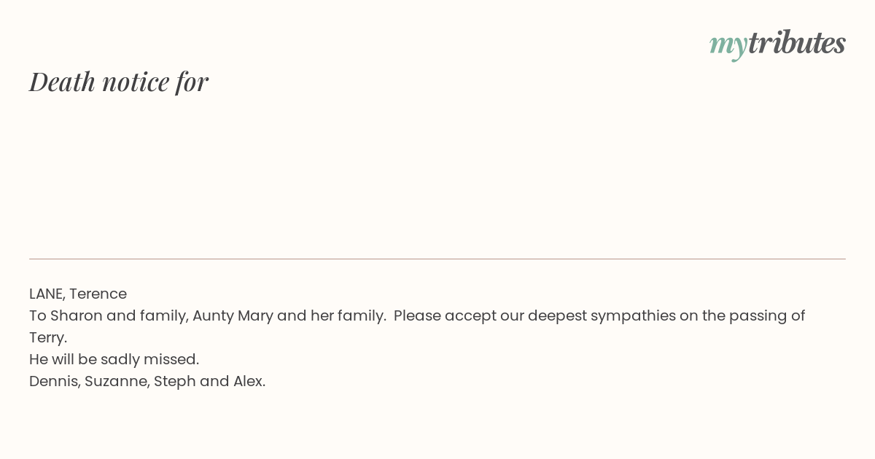
Task: Click the name "Alex." at the end
Action: [249, 381]
